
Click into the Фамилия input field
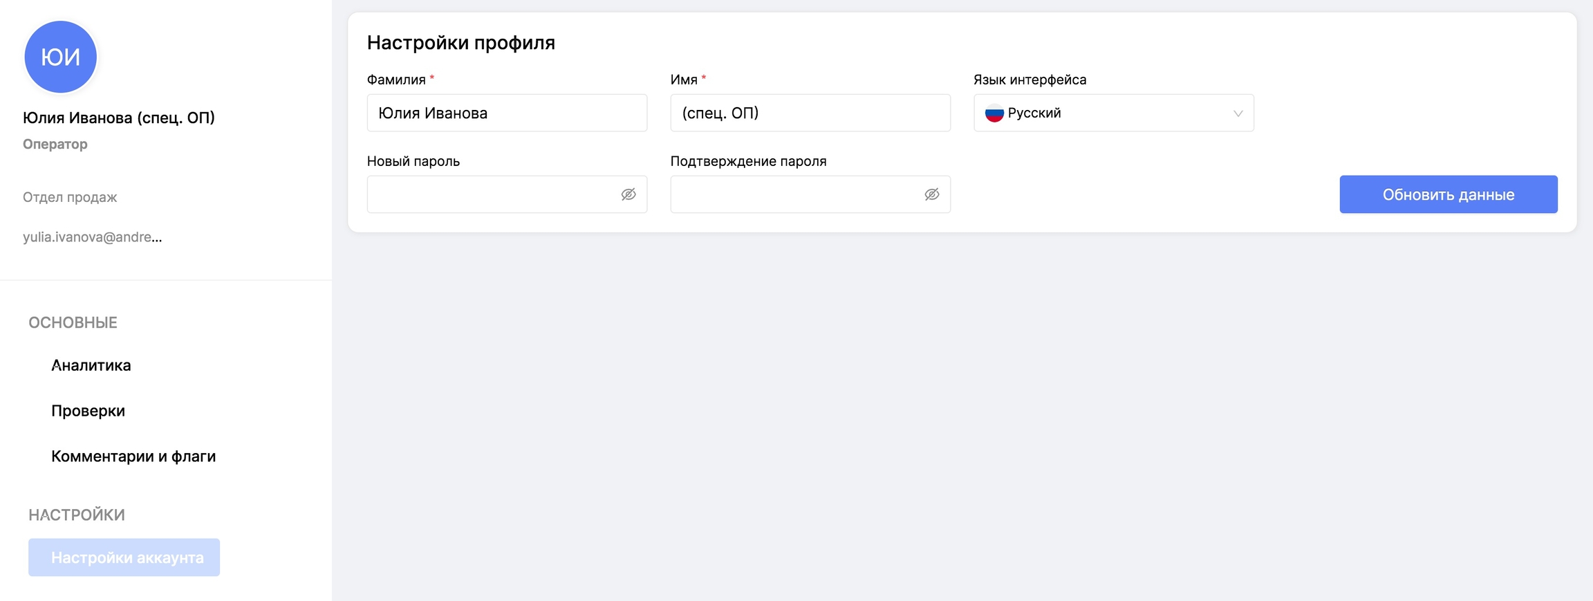coord(507,113)
